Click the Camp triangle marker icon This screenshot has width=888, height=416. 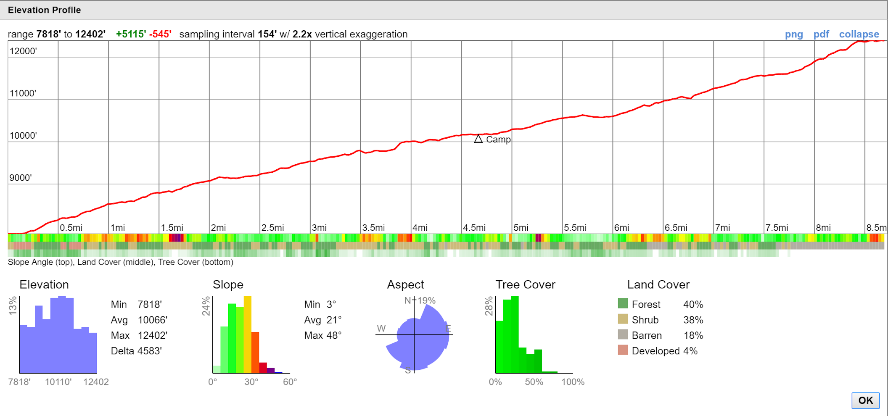[x=478, y=139]
